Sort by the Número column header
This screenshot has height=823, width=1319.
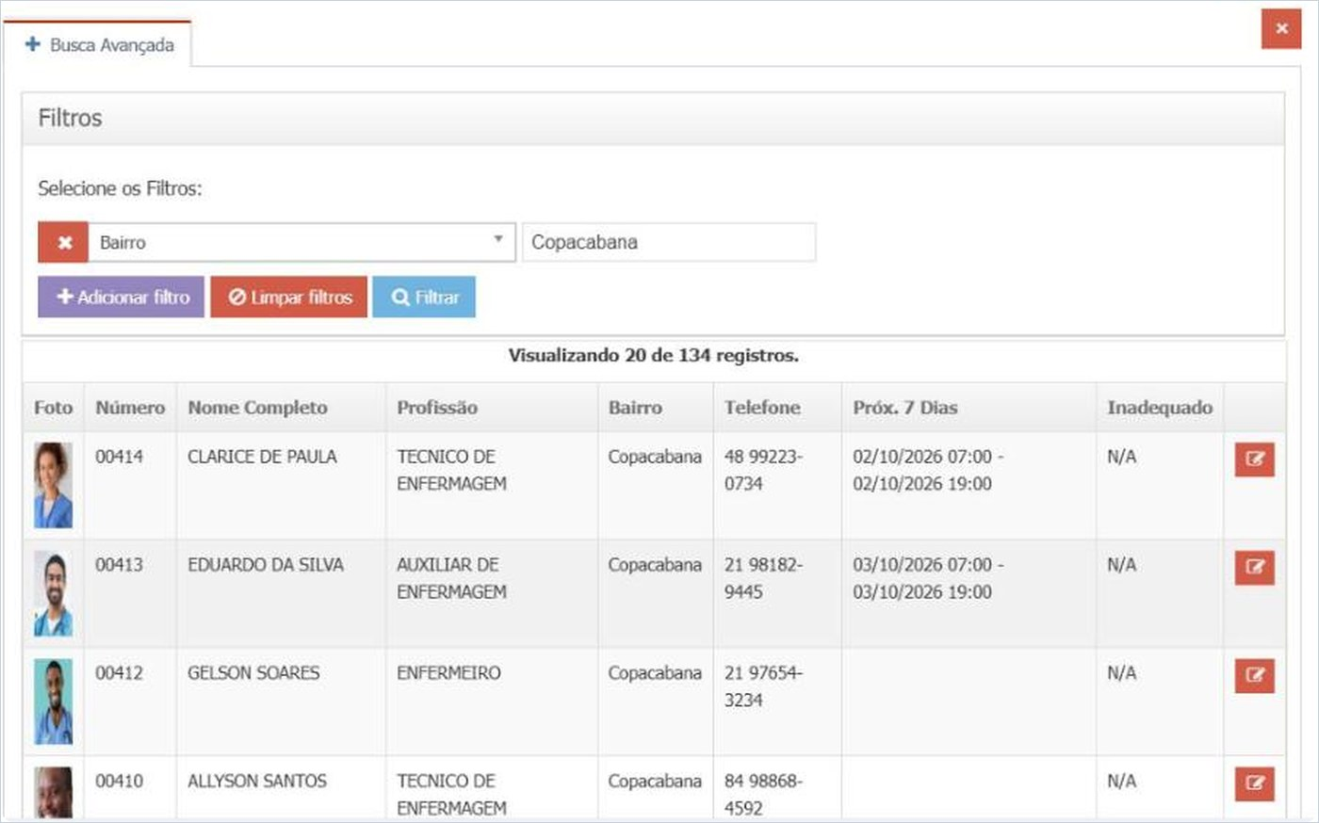130,408
